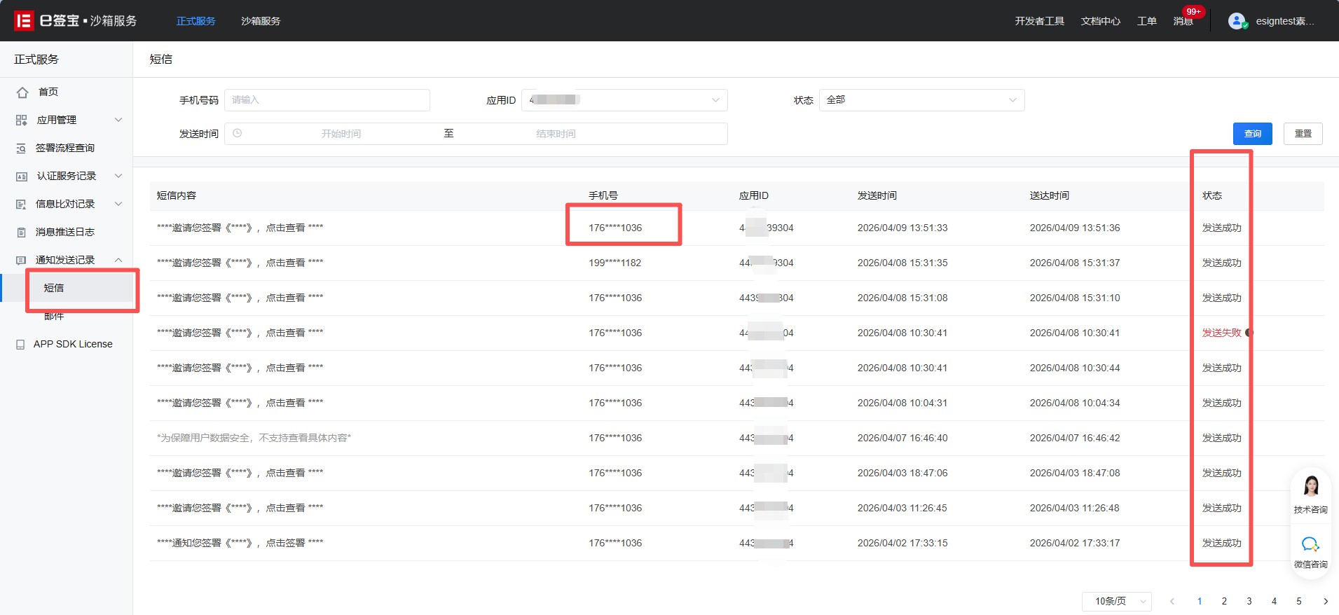The width and height of the screenshot is (1339, 615).
Task: Click the 首页 home icon in sidebar
Action: tap(22, 92)
